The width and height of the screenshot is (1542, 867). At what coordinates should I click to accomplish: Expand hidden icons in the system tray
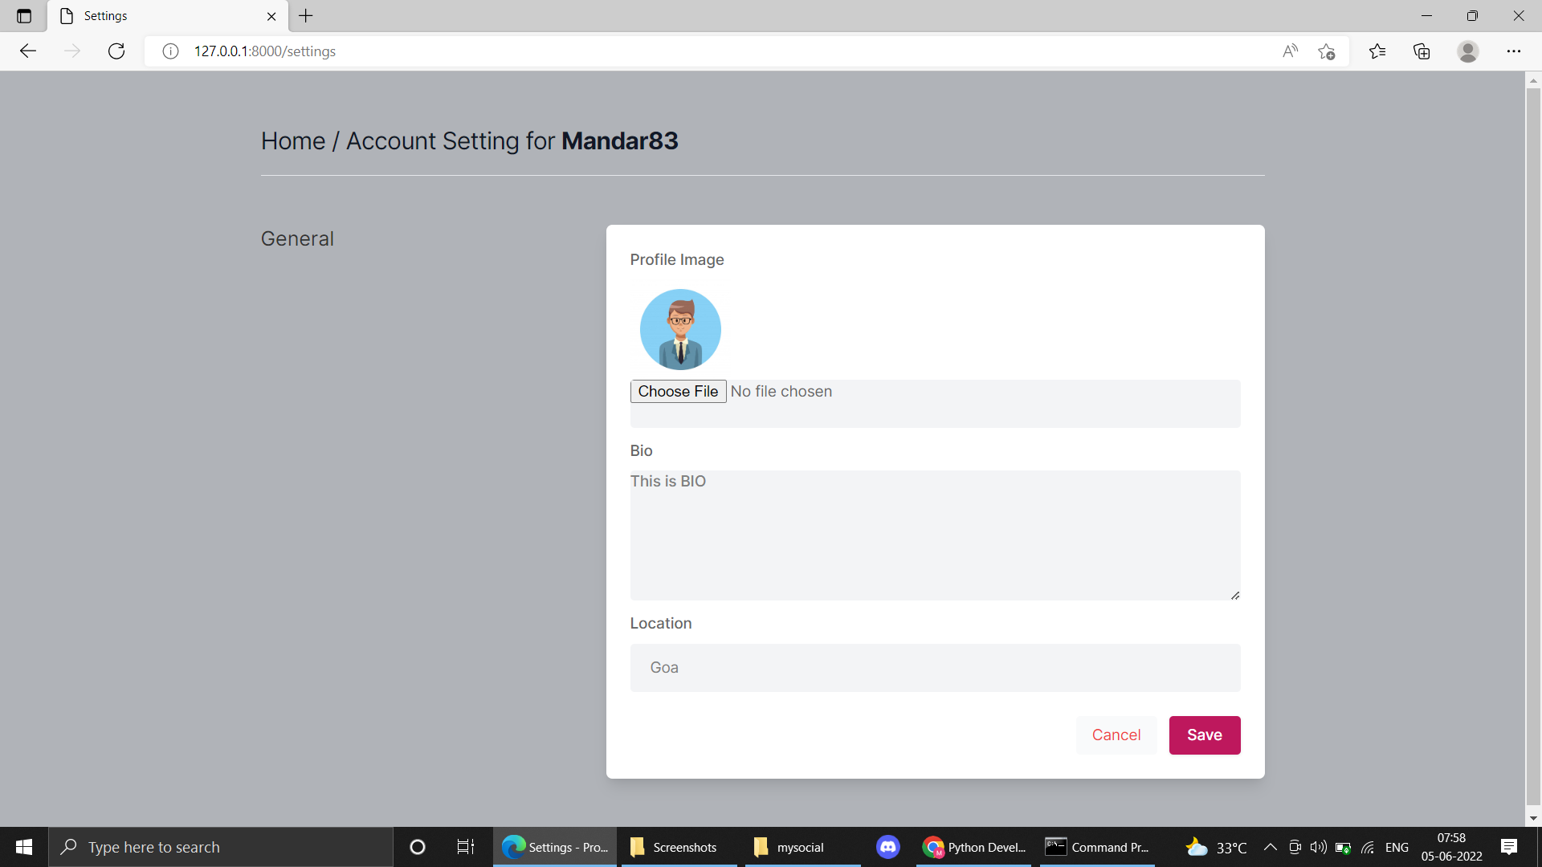pyautogui.click(x=1271, y=847)
